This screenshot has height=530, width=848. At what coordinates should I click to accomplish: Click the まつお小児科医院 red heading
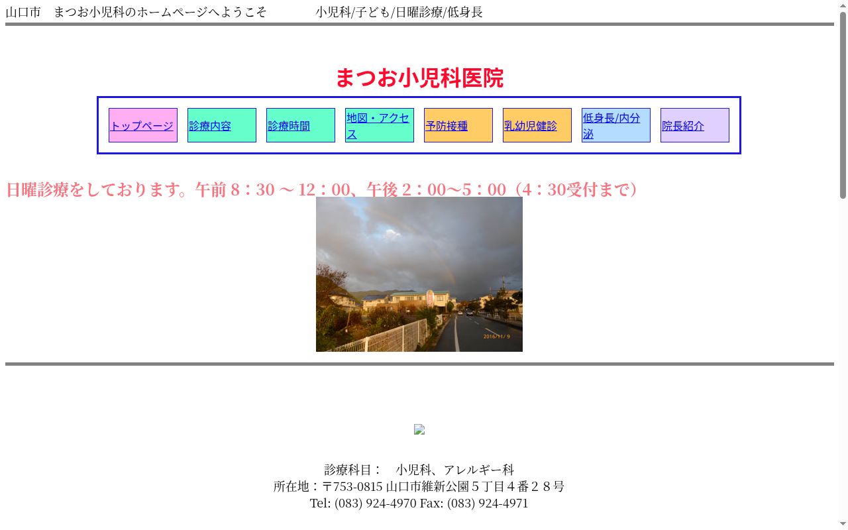pyautogui.click(x=419, y=78)
